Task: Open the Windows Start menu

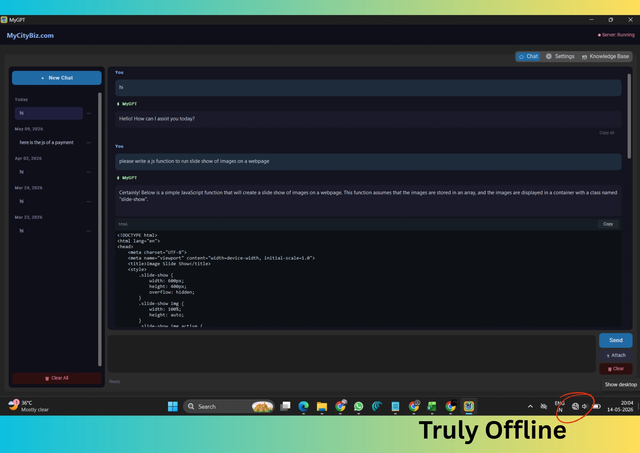Action: click(173, 407)
